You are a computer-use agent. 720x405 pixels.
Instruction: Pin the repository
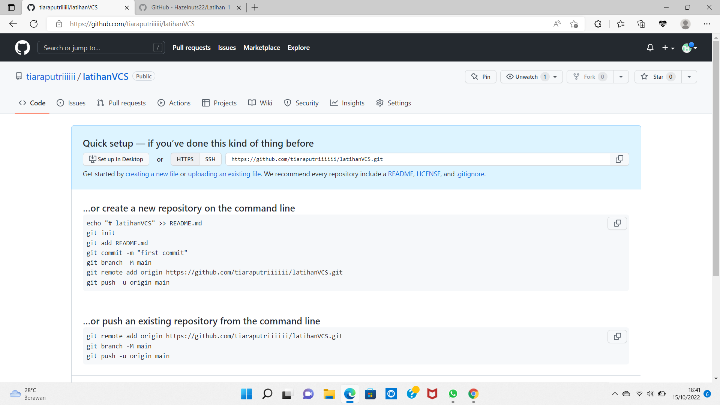481,76
